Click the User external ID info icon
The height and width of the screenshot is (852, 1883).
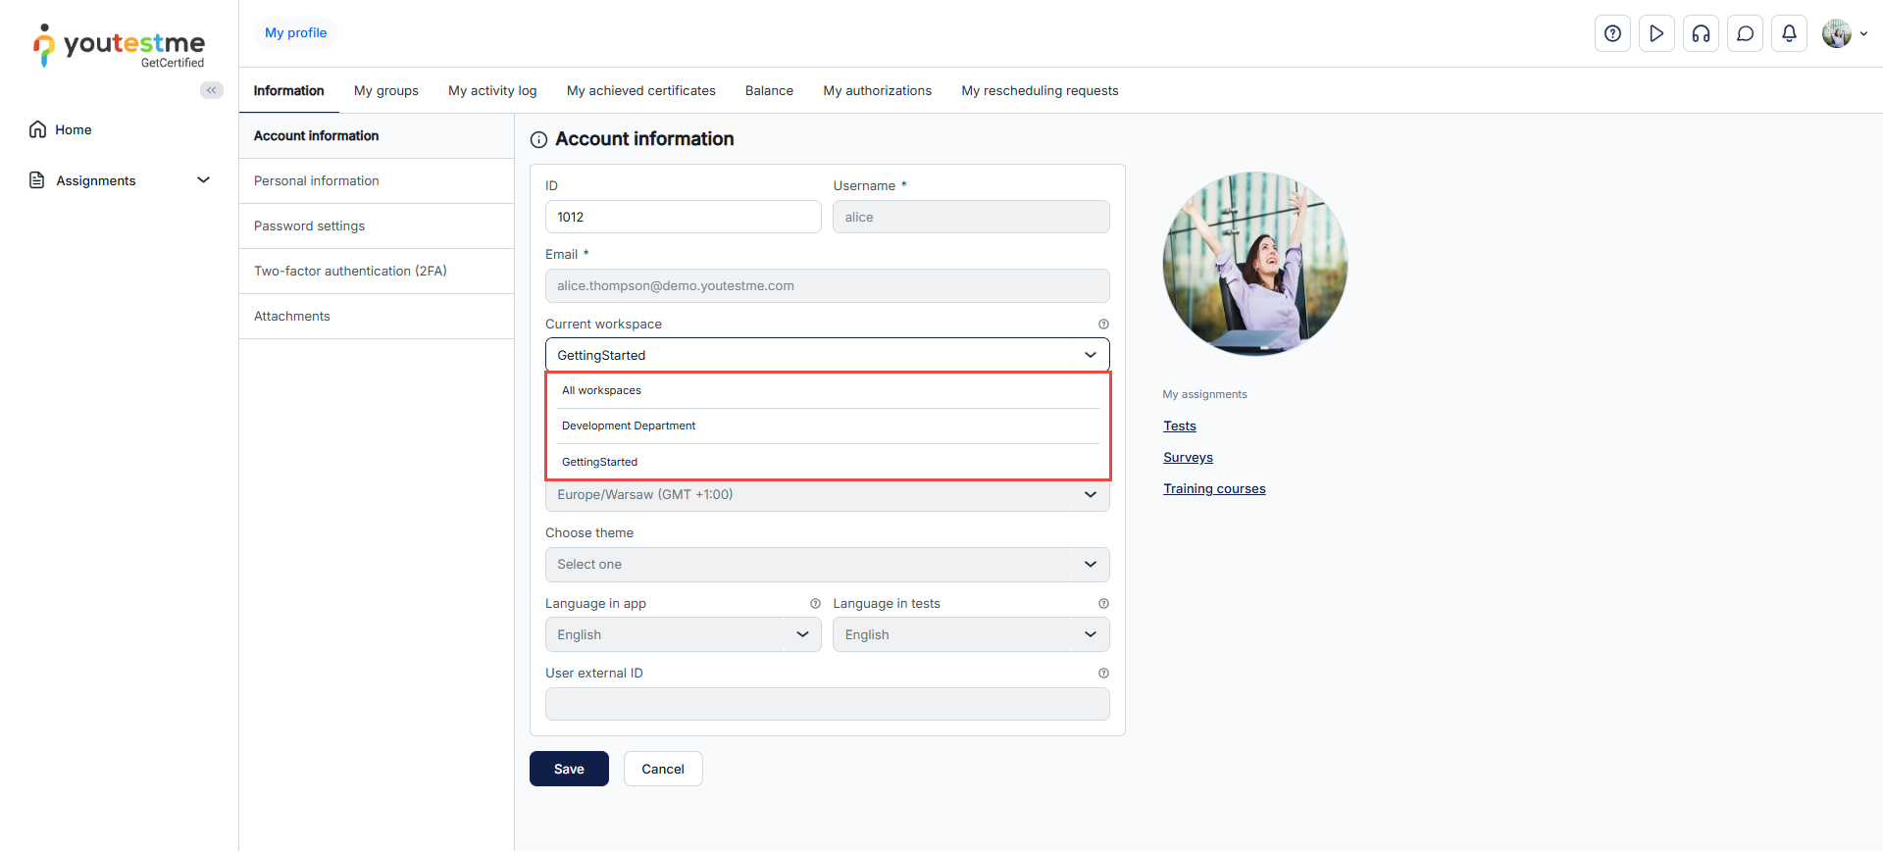pos(1103,674)
